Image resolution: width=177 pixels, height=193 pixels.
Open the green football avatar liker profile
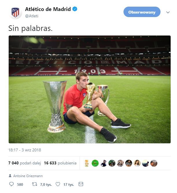tap(95, 163)
